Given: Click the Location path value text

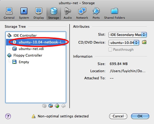Looking at the screenshot, I should coord(127,71).
